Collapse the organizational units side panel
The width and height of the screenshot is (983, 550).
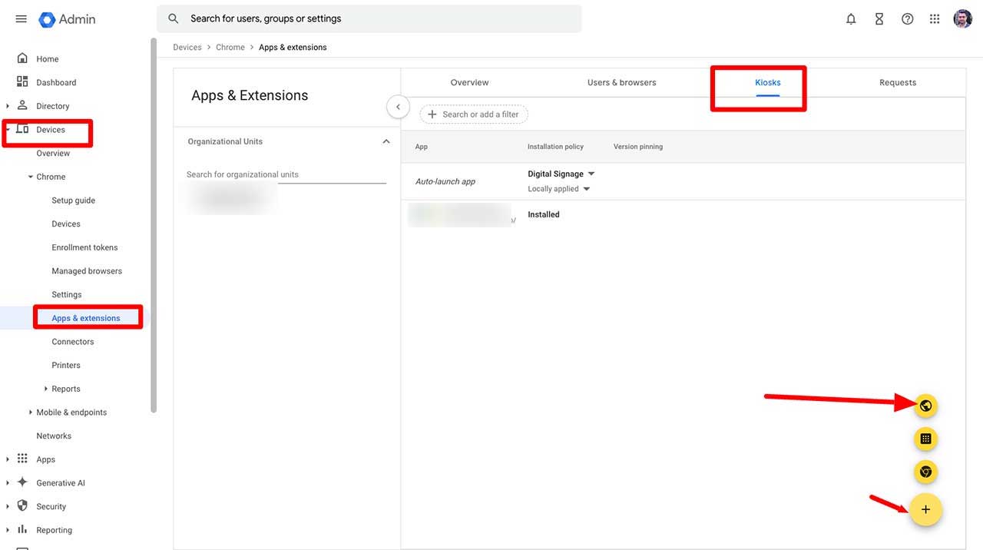pos(398,107)
